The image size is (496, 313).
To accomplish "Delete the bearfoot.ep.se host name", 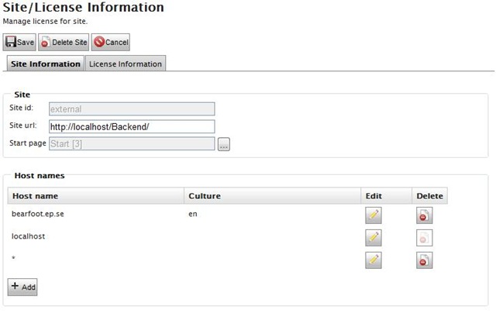I will click(x=424, y=215).
